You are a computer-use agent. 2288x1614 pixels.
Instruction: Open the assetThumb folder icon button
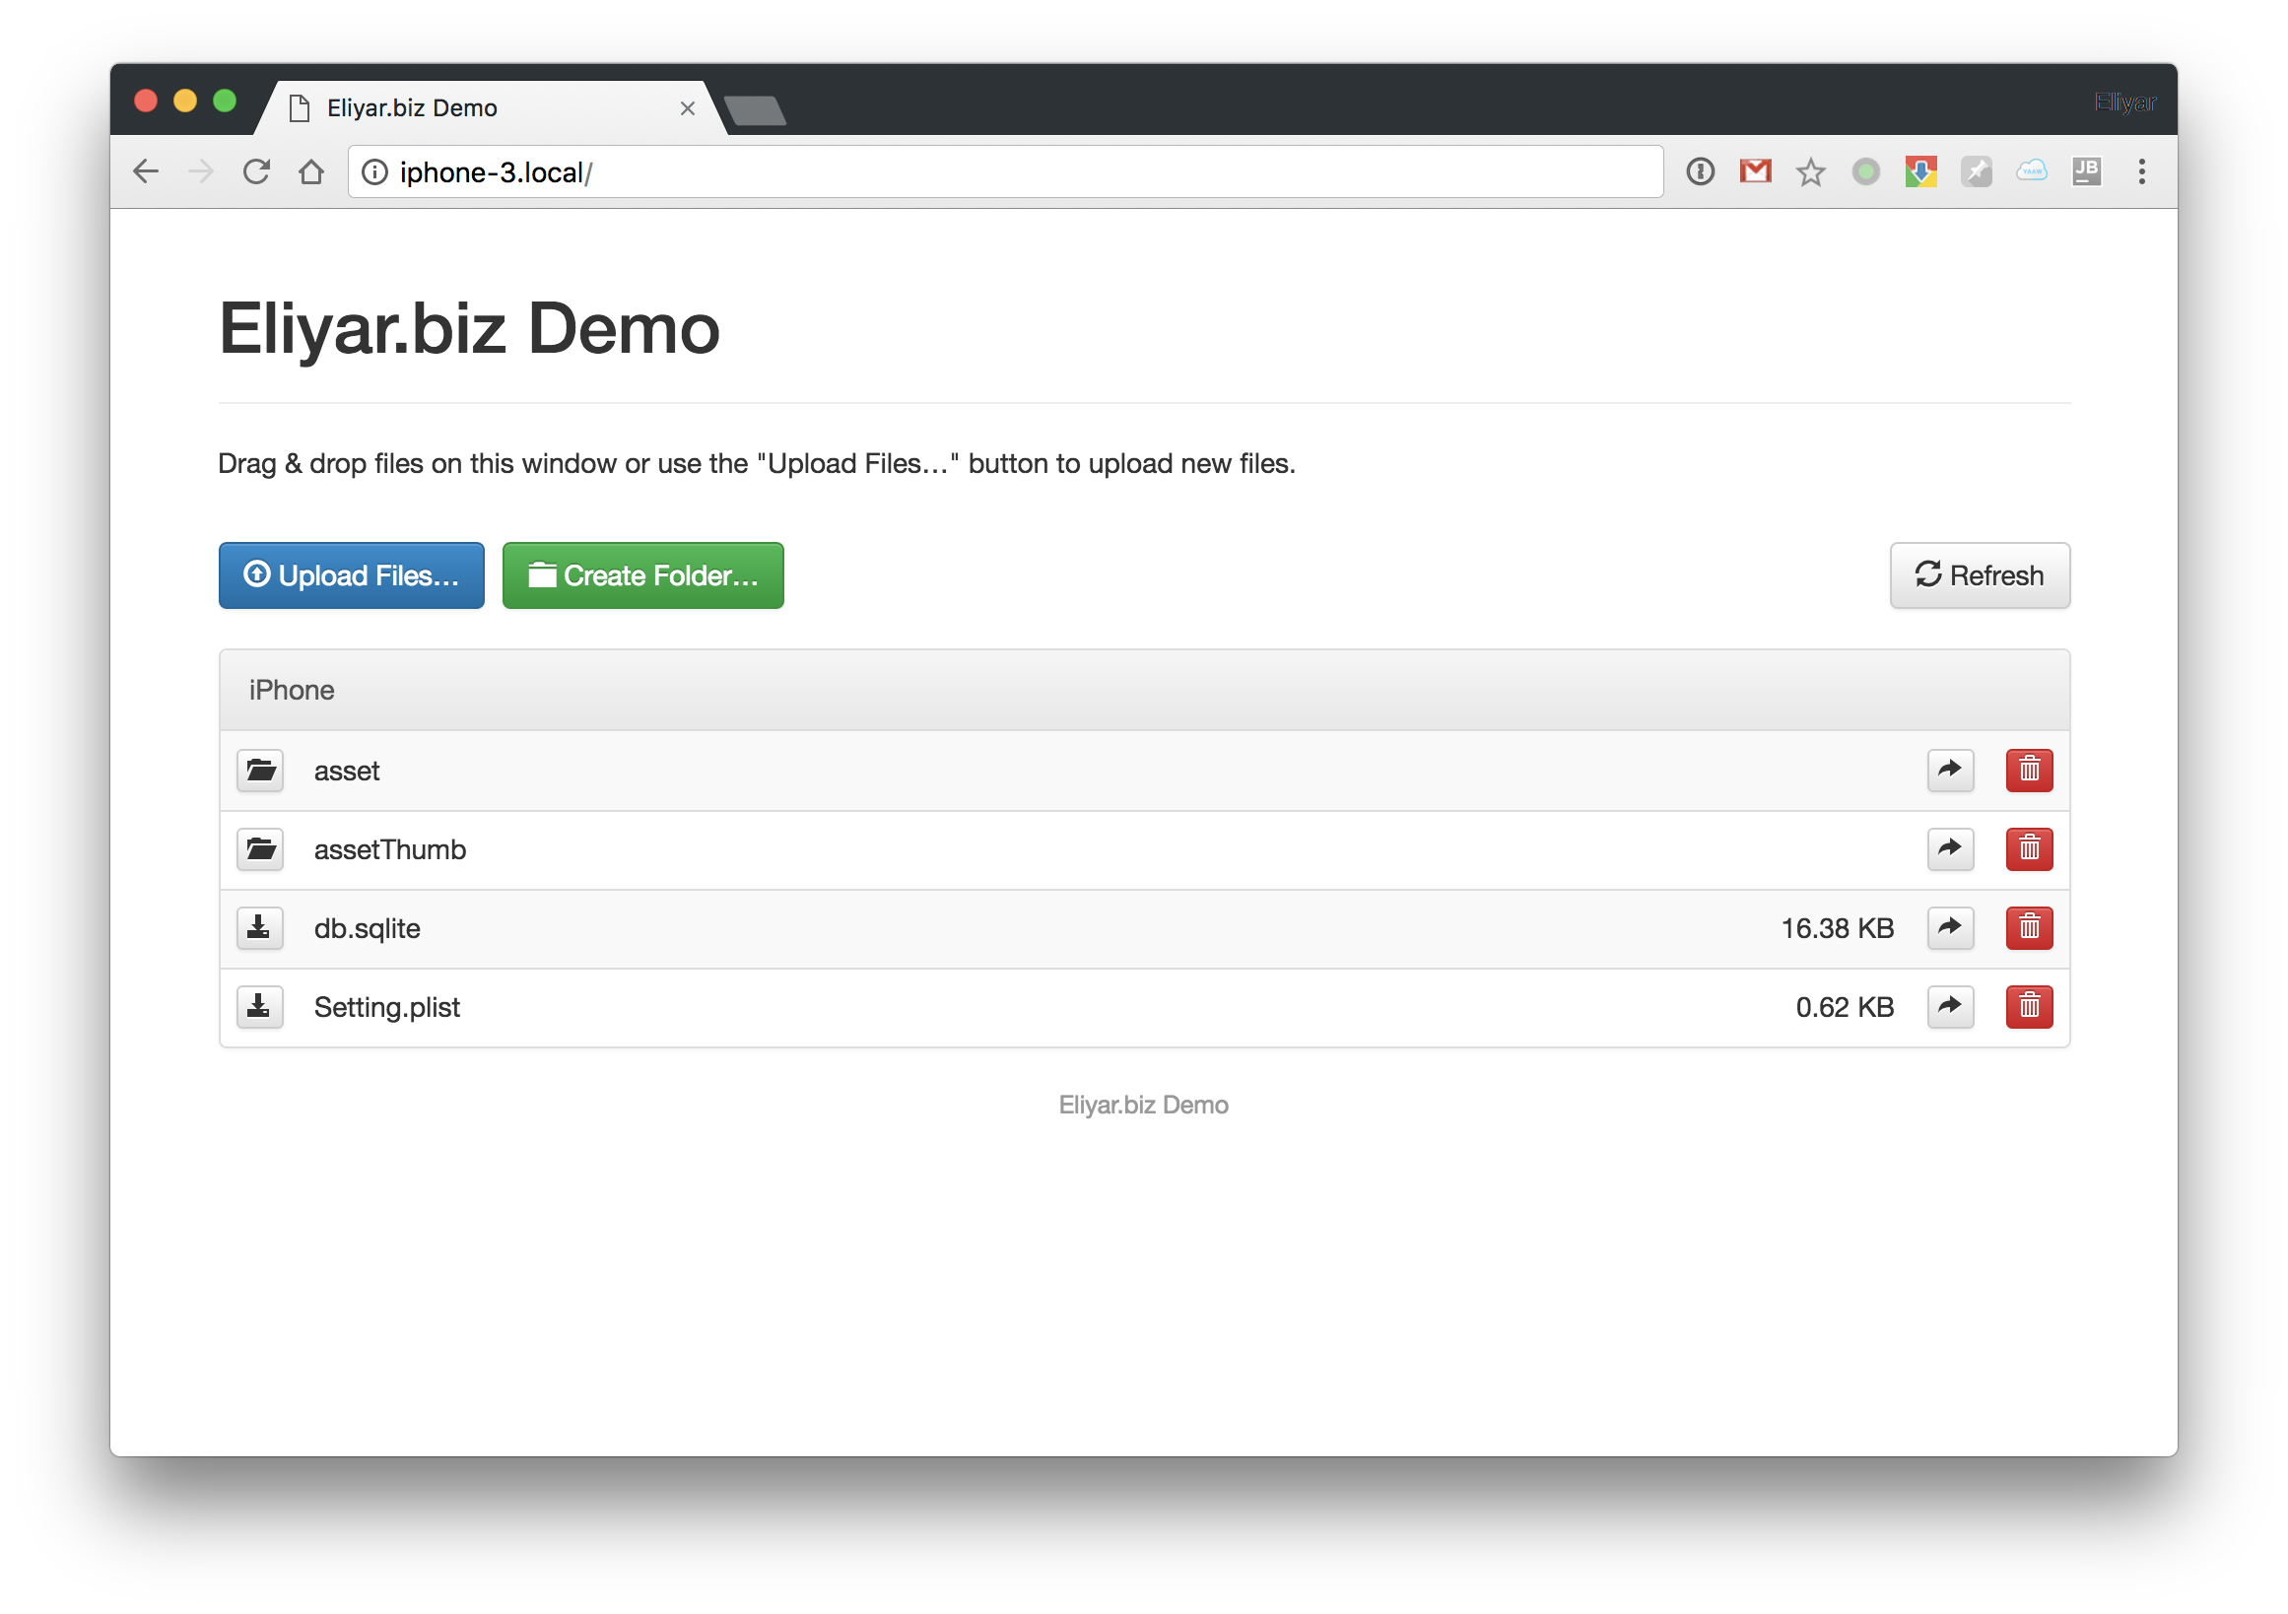(260, 848)
